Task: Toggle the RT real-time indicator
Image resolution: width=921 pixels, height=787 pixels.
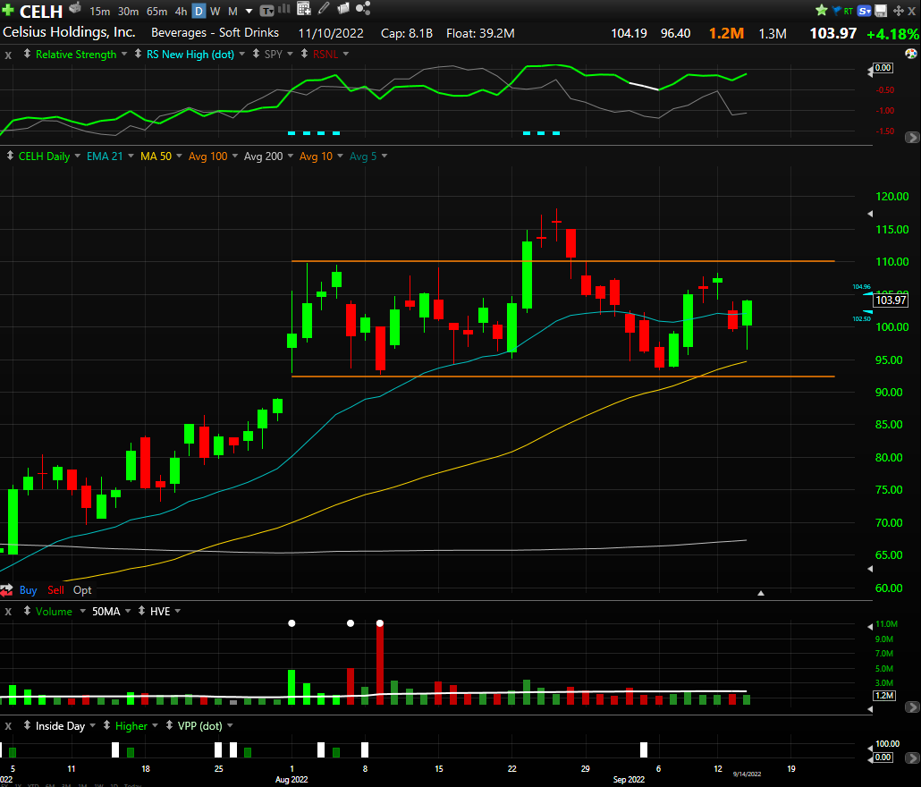Action: [x=849, y=11]
